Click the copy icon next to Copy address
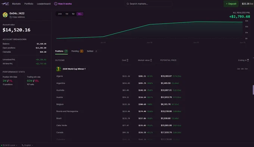 [x=10, y=17]
